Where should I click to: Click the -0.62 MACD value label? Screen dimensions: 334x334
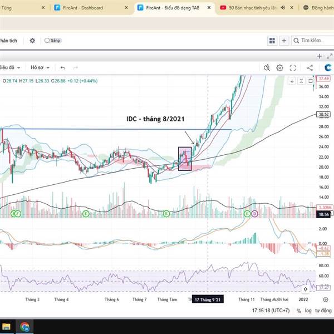(323, 248)
